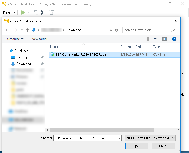
Task: Open Desktop in navigation pane
Action: pyautogui.click(x=22, y=57)
